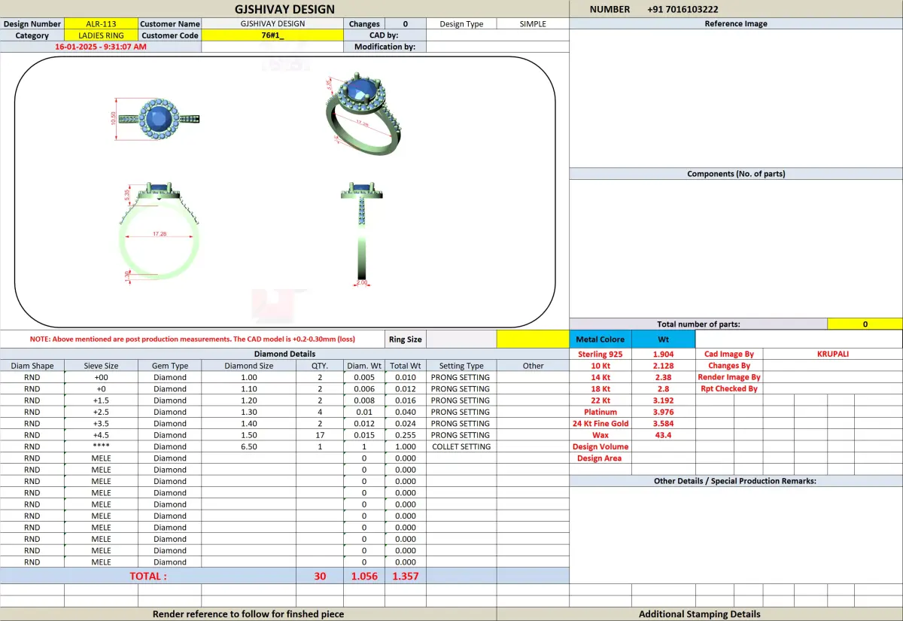
Task: Click the date 16-01-2025 - 9:31:07 AM
Action: tap(101, 47)
